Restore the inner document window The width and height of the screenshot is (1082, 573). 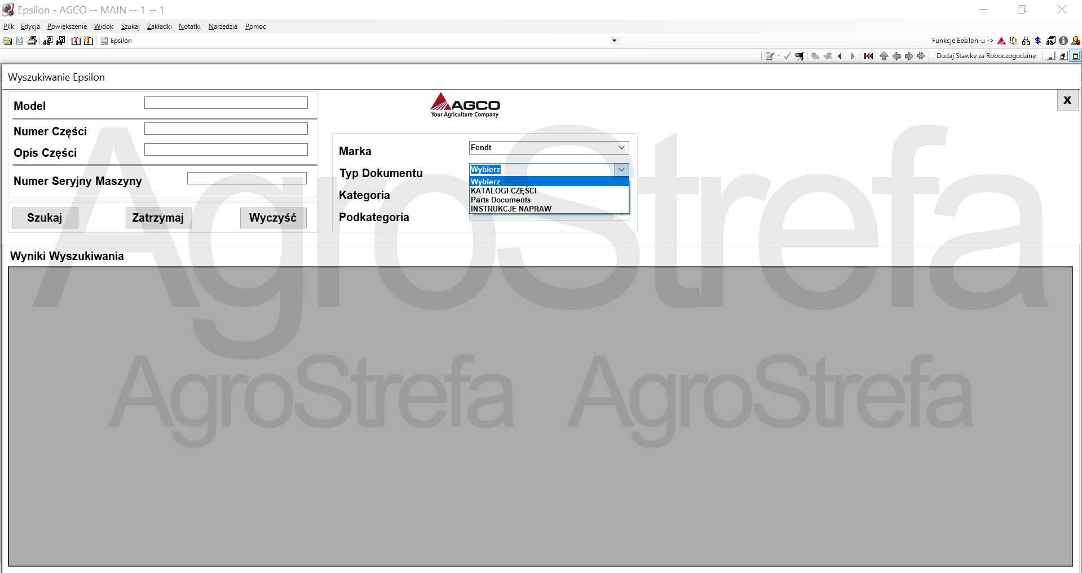[1063, 56]
